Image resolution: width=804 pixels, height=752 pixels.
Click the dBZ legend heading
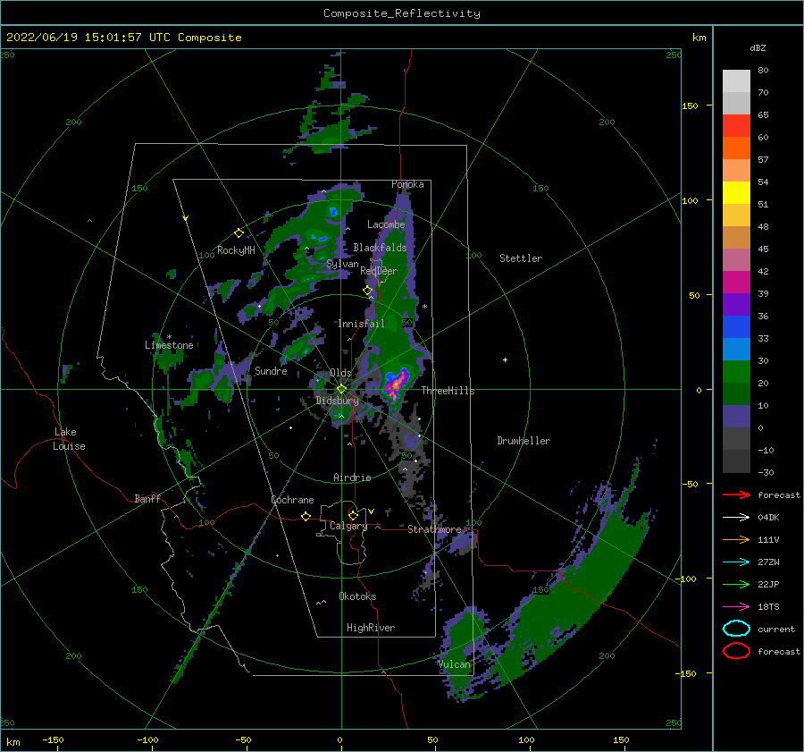click(758, 48)
